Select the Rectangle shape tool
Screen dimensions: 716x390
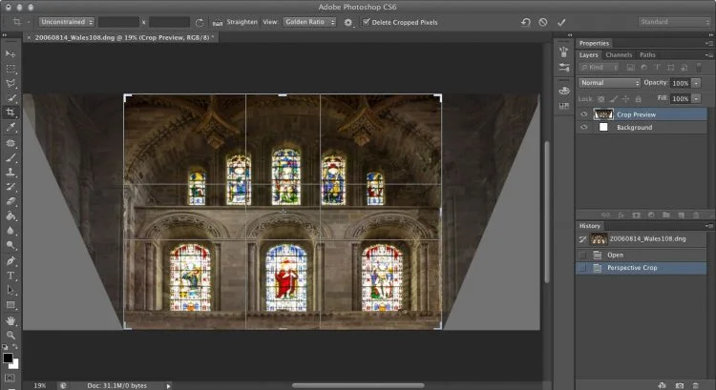tap(11, 305)
